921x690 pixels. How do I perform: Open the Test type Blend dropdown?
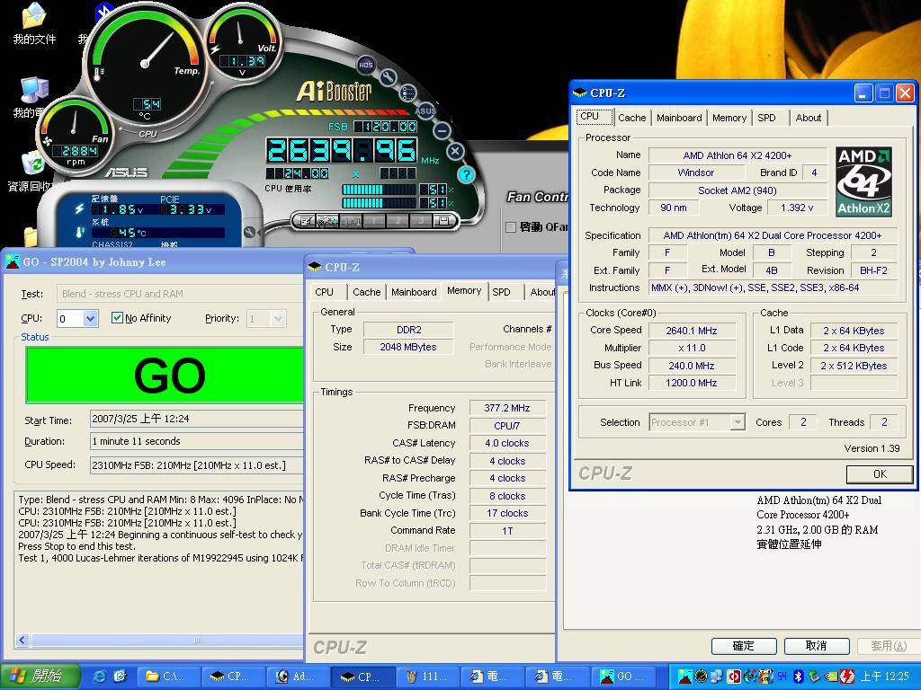[180, 294]
